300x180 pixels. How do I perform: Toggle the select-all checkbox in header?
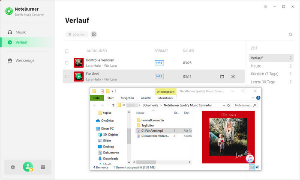pyautogui.click(x=67, y=51)
